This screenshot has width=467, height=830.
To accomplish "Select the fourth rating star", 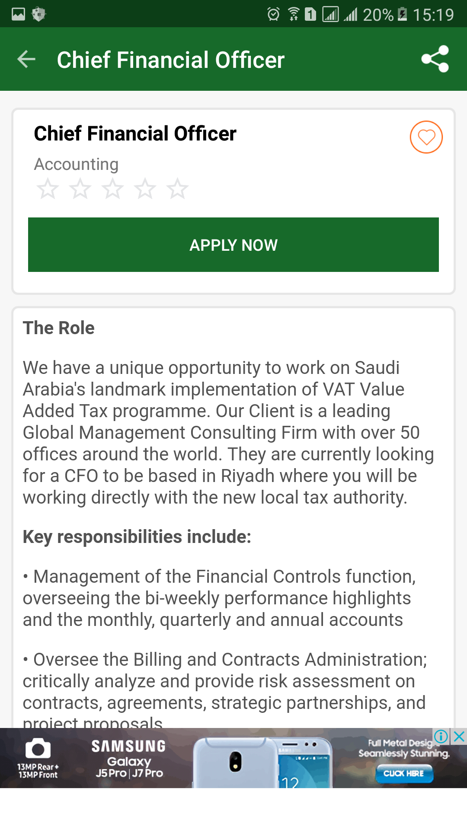I will tap(145, 189).
